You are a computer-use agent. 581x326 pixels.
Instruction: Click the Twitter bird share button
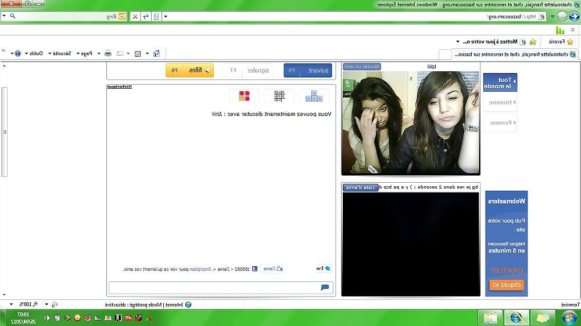click(x=324, y=268)
